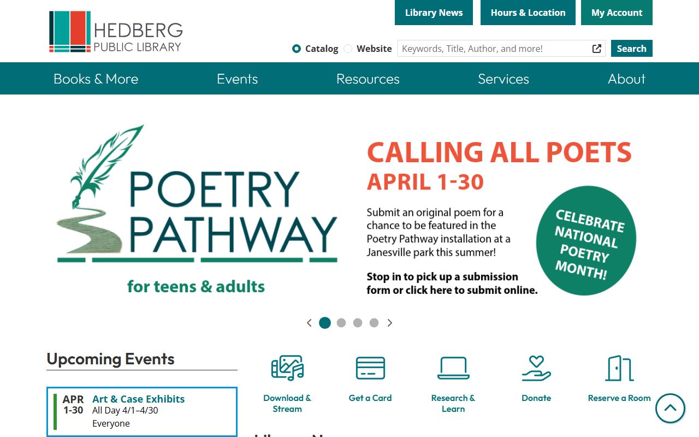Click the Download & Stream media icon
Screen dimensions: 699x437
tap(287, 368)
